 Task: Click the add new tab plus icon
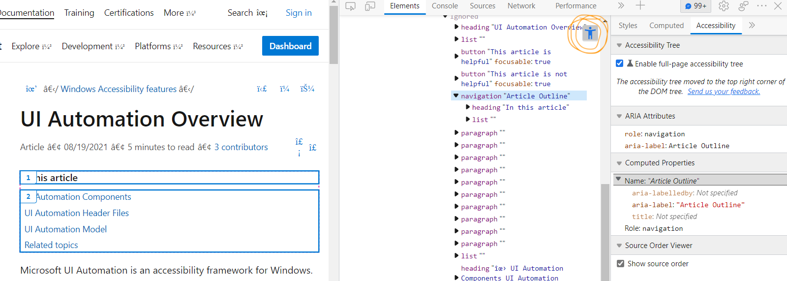[640, 6]
